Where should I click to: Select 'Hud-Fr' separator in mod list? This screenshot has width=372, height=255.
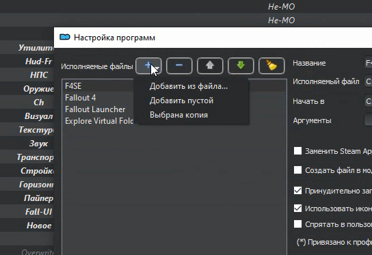click(x=27, y=62)
